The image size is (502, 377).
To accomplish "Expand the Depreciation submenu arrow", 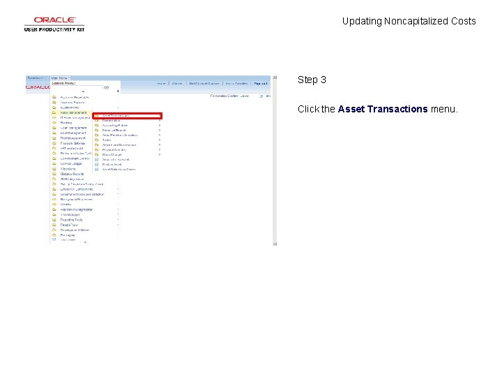I will click(x=160, y=121).
